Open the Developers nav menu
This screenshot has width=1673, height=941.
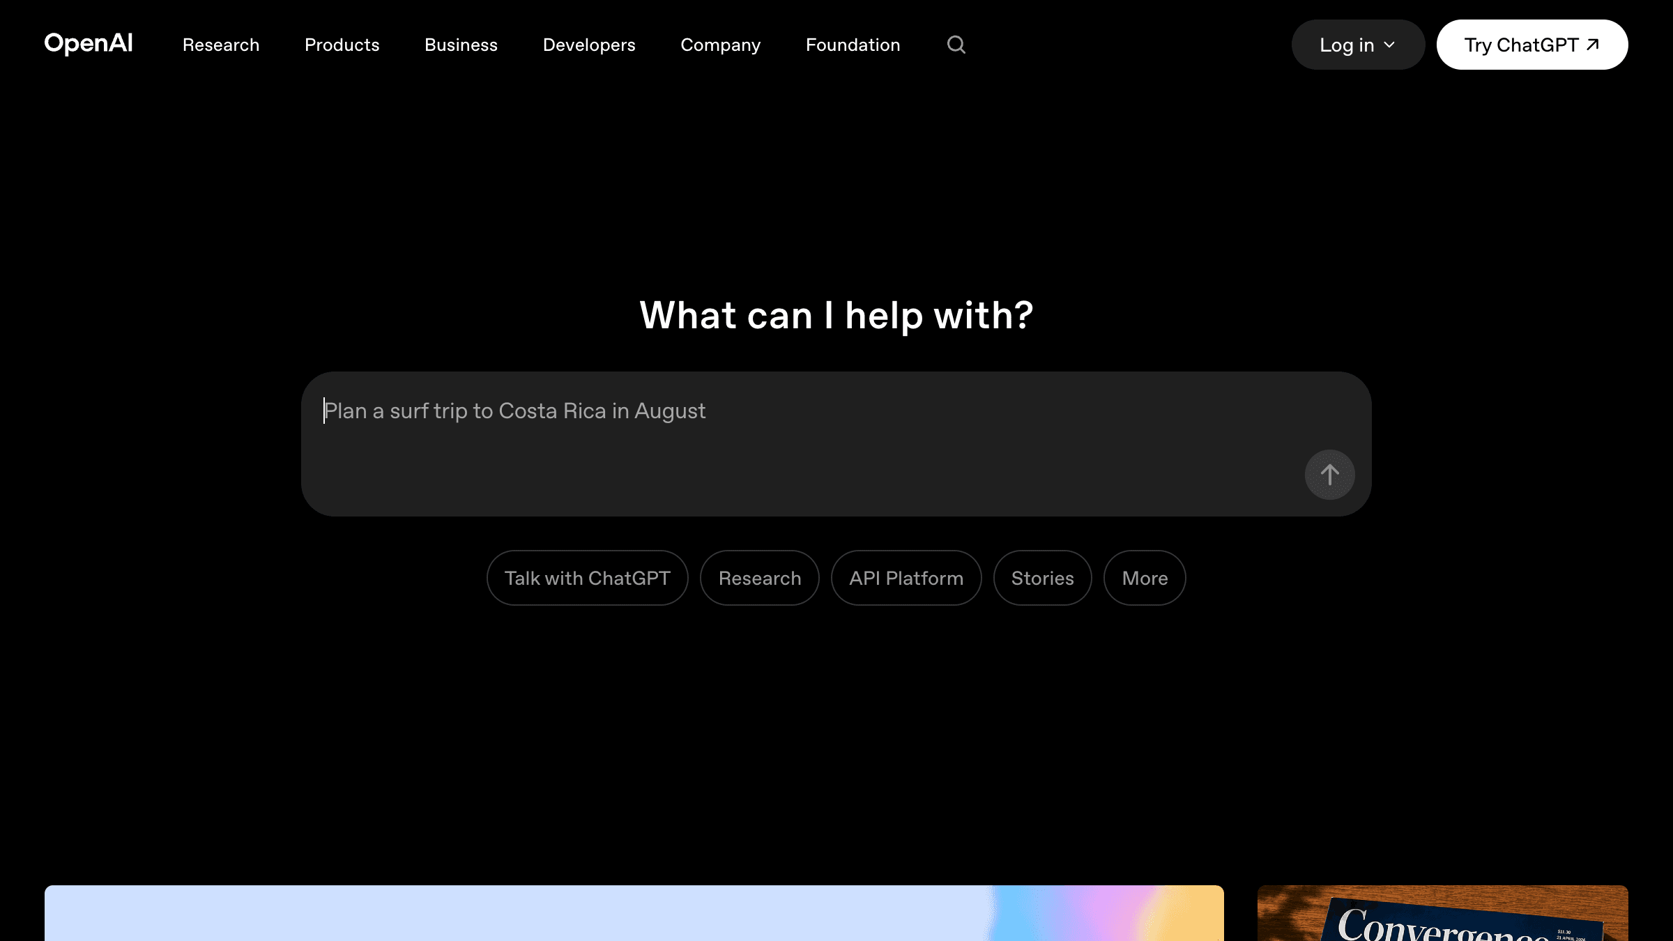[x=589, y=45]
